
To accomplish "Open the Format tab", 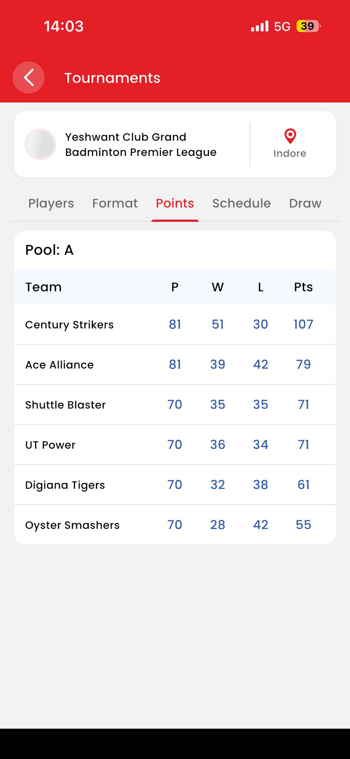I will point(115,203).
